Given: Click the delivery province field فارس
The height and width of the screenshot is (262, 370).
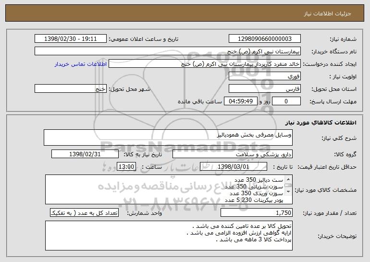Looking at the screenshot, I should [264, 89].
